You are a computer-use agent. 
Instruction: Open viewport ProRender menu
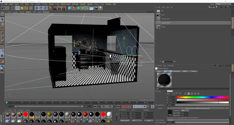tap(46, 12)
